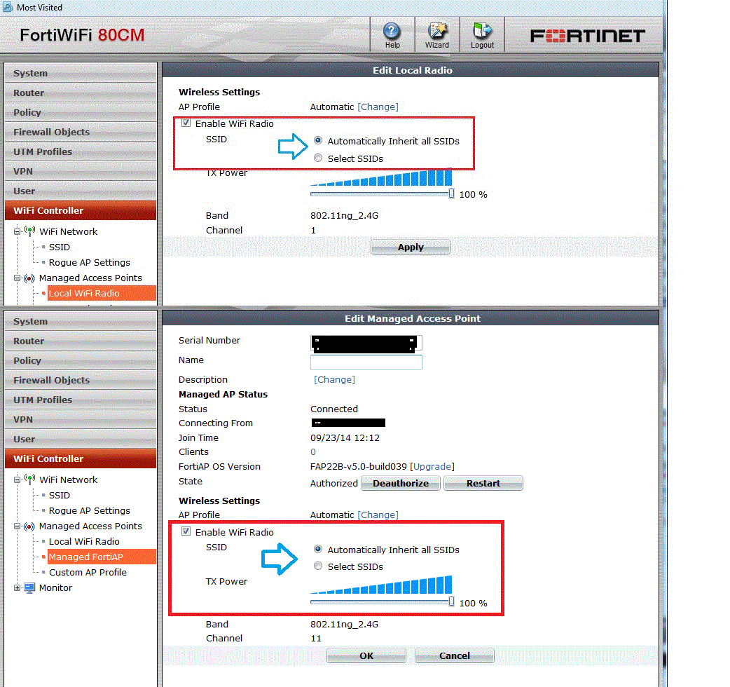Image resolution: width=730 pixels, height=687 pixels.
Task: Click the Fortinet logo
Action: [x=588, y=36]
